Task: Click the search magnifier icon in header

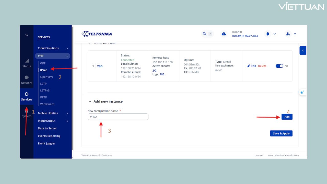Action: coord(204,34)
